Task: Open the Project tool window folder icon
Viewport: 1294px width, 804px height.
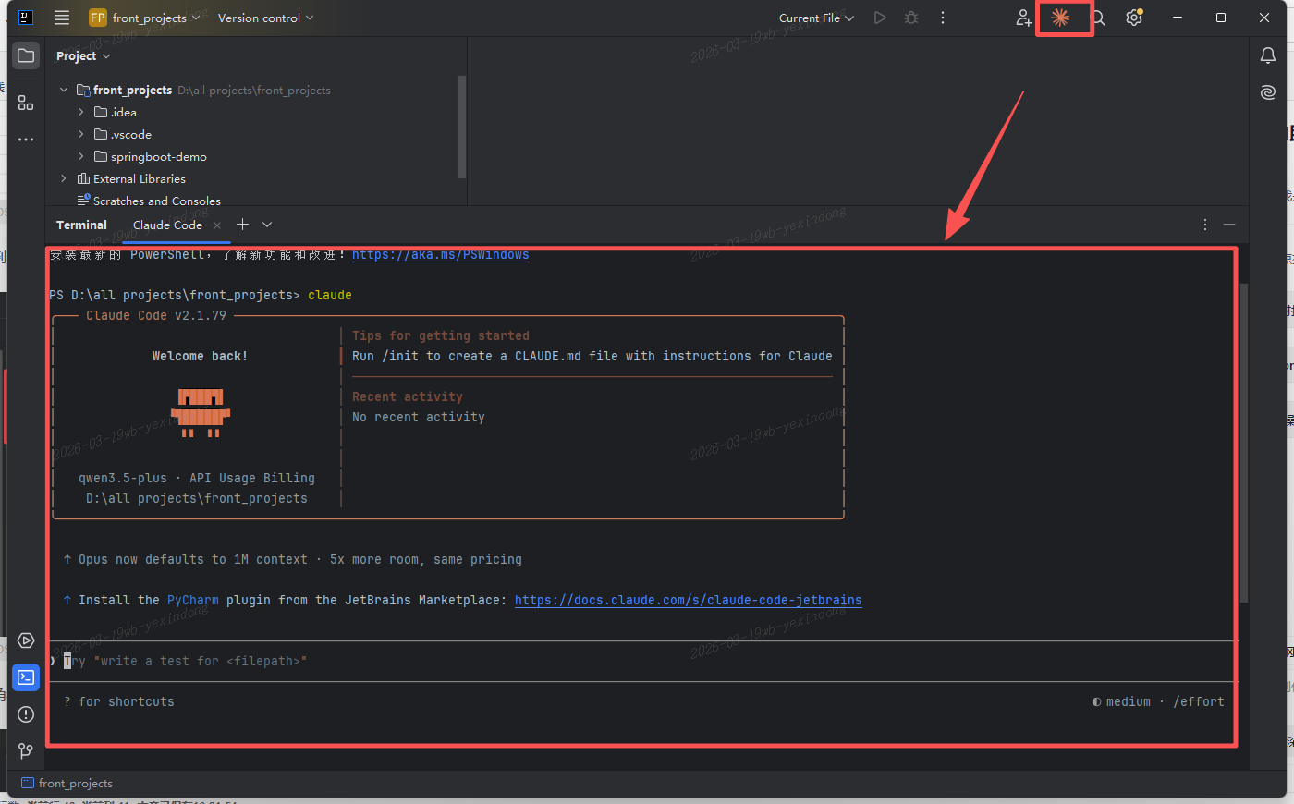Action: tap(26, 55)
